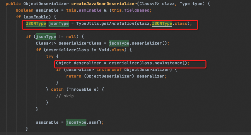Click the '// skip' comment
Image resolution: width=251 pixels, height=135 pixels.
point(65,96)
